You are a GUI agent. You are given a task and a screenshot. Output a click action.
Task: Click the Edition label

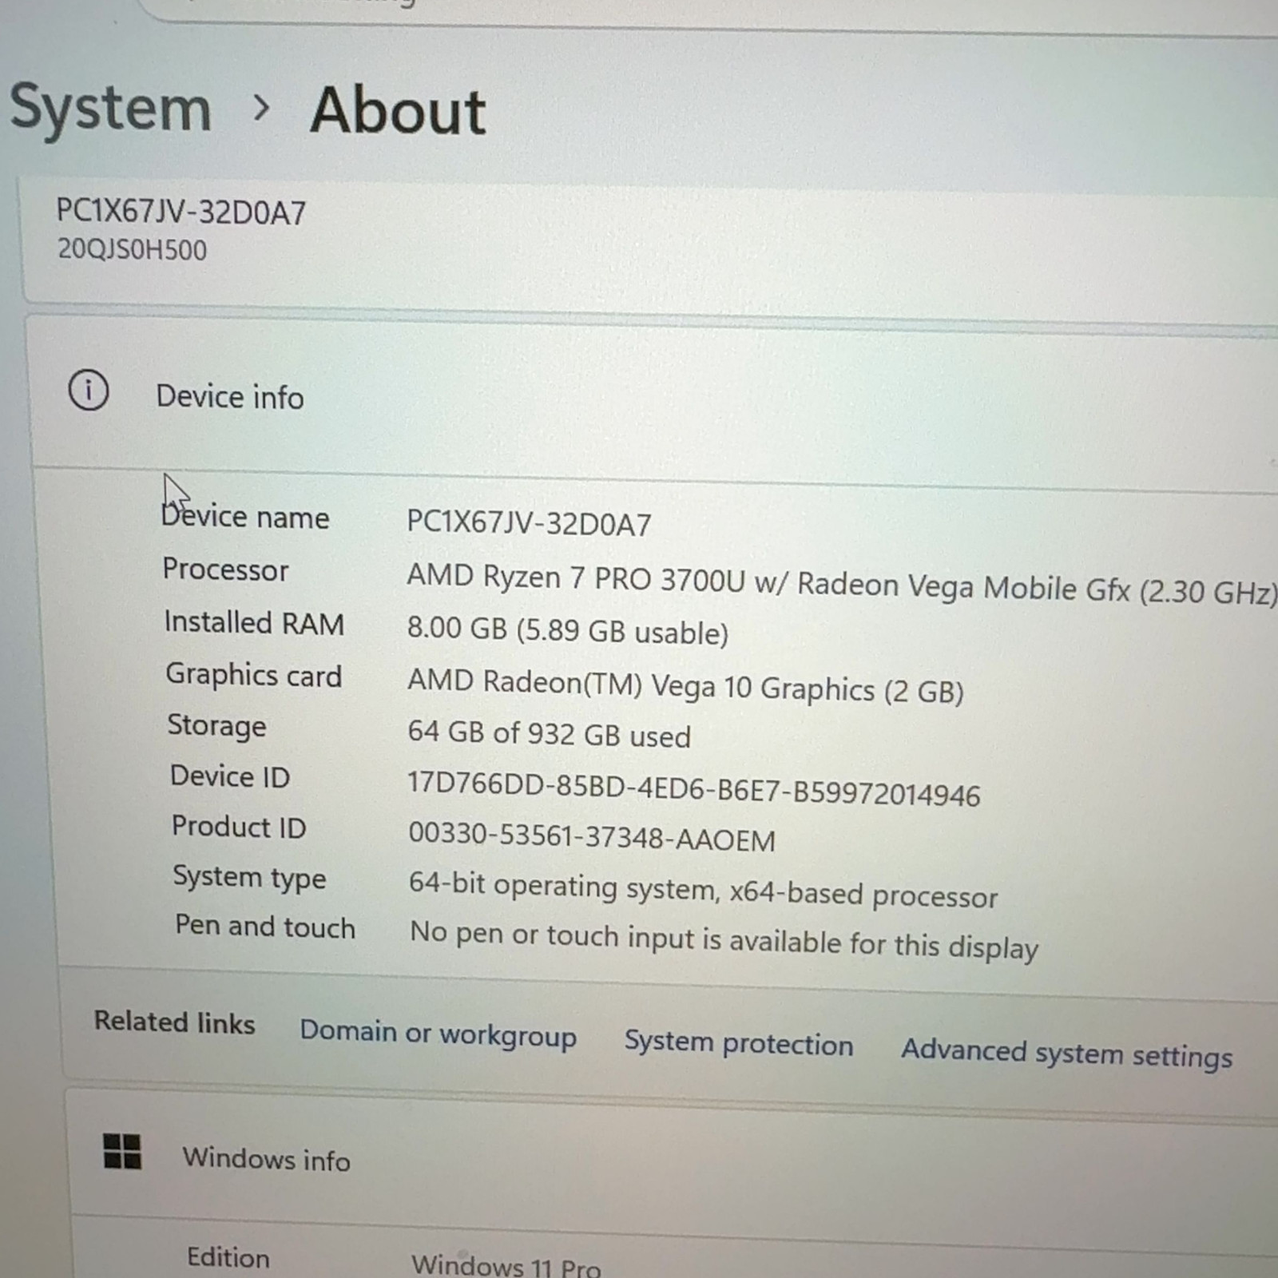[x=228, y=1257]
